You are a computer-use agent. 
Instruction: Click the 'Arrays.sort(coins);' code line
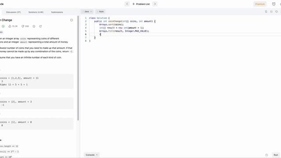pyautogui.click(x=111, y=25)
